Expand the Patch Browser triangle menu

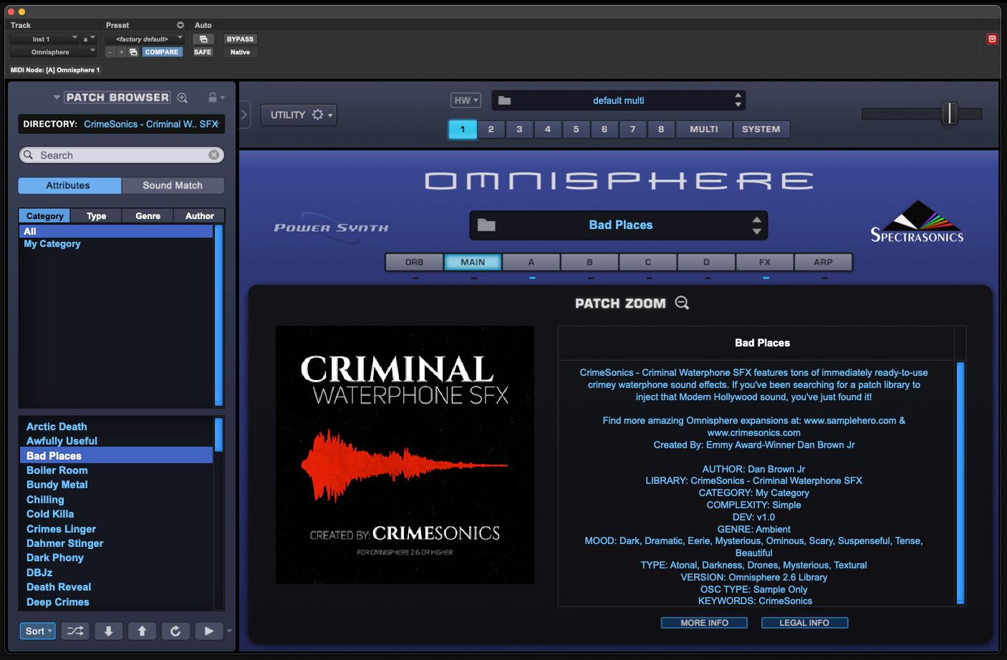pos(57,97)
